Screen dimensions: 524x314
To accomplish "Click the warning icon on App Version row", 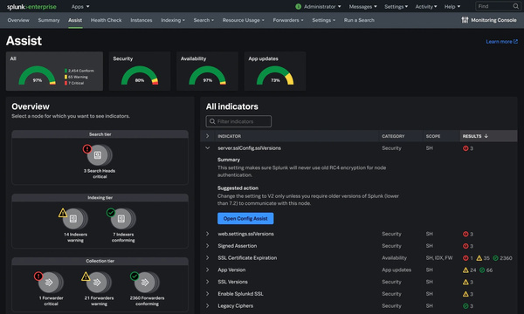I will pyautogui.click(x=465, y=270).
